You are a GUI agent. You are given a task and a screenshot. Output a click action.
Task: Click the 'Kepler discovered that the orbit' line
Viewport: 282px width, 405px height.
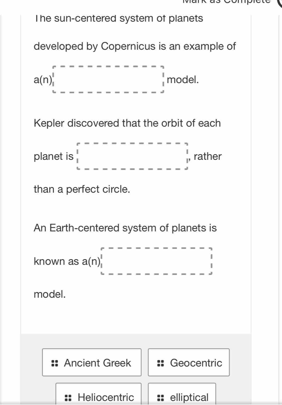[127, 123]
